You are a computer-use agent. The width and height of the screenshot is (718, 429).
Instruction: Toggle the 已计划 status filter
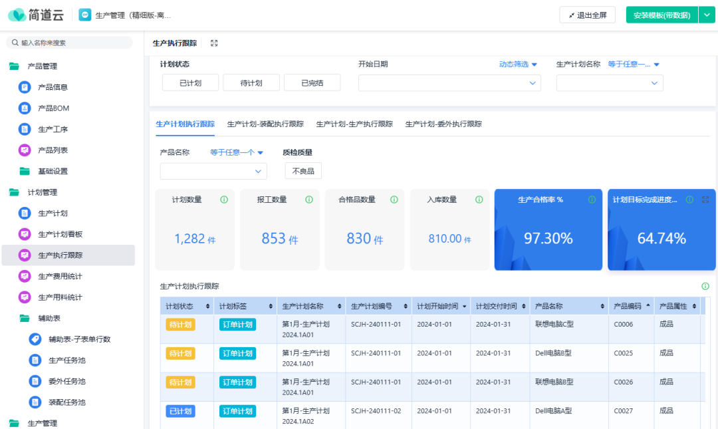click(190, 83)
